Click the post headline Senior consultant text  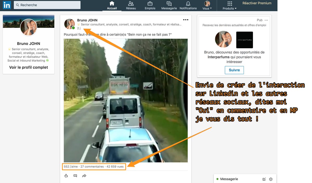(129, 24)
